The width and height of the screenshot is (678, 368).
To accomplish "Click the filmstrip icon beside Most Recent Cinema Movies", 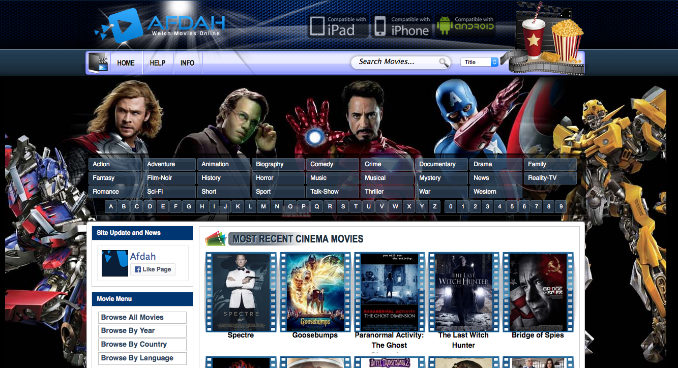I will (x=215, y=239).
